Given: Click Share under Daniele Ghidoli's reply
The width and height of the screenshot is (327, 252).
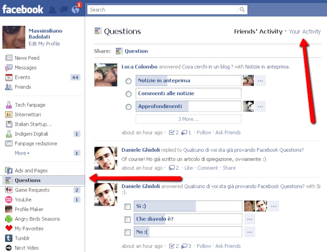Looking at the screenshot, I should [x=229, y=168].
